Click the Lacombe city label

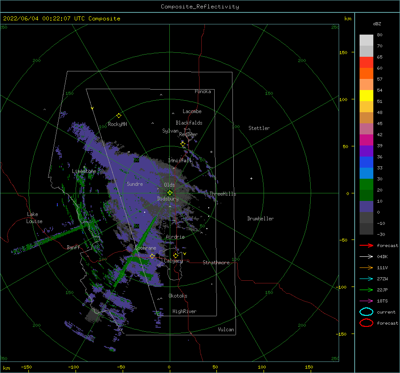tap(192, 111)
